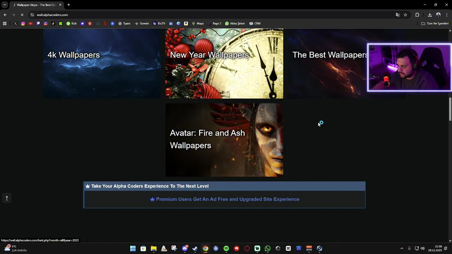Viewport: 452px width, 254px height.
Task: Open the Instagram bookmark
Action: [x=23, y=24]
